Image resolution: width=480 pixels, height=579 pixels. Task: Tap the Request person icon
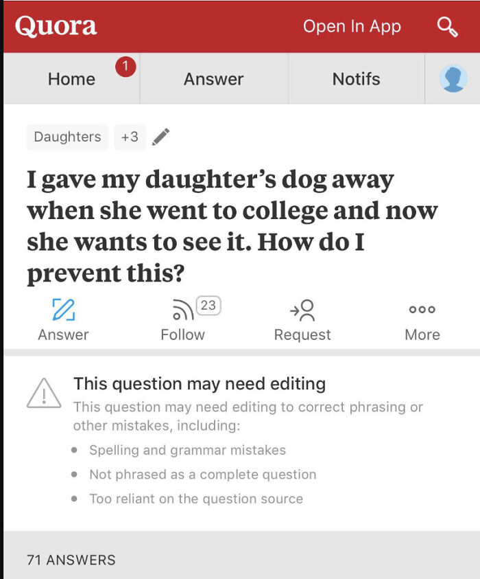(x=302, y=310)
